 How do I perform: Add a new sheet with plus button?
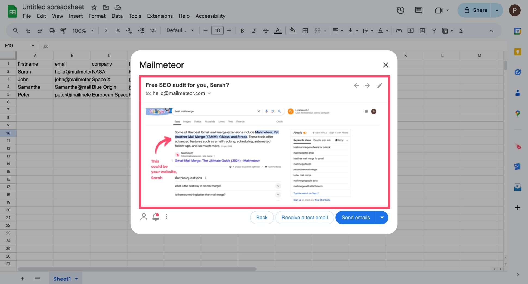[x=23, y=279]
